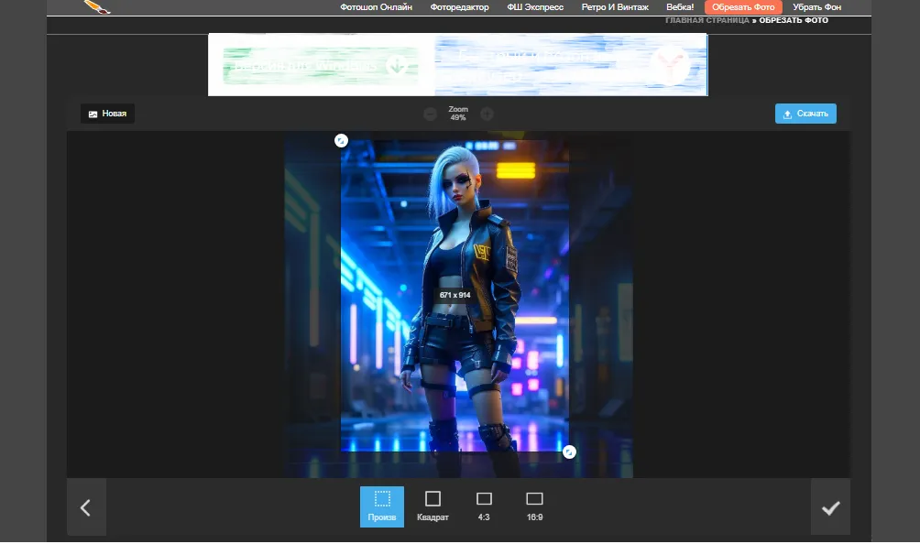Follow the ГЛАВНАЯ СТРАНИЦА breadcrumb link

pyautogui.click(x=706, y=20)
